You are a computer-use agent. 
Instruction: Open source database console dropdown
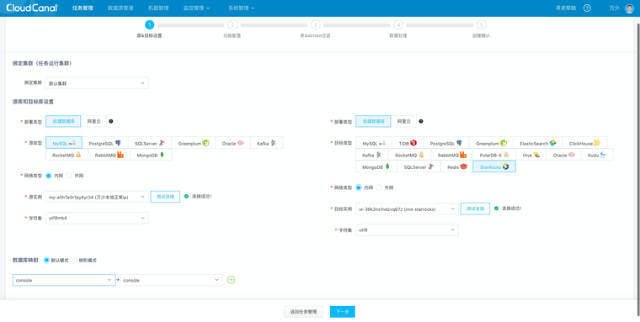[x=64, y=280]
